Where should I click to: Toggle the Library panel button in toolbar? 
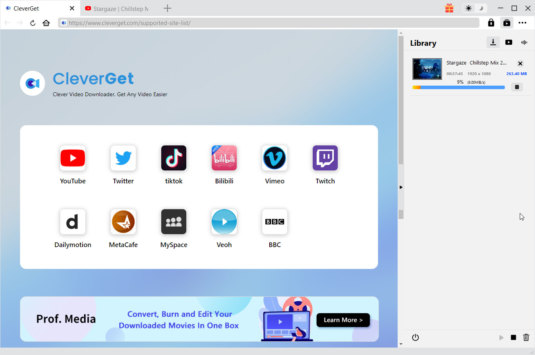[x=507, y=23]
